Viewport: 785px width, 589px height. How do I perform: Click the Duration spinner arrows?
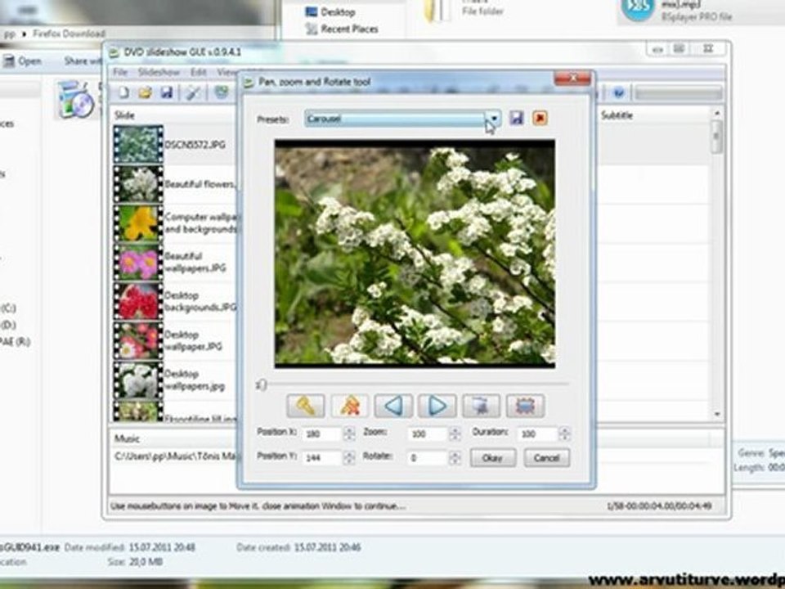click(565, 434)
